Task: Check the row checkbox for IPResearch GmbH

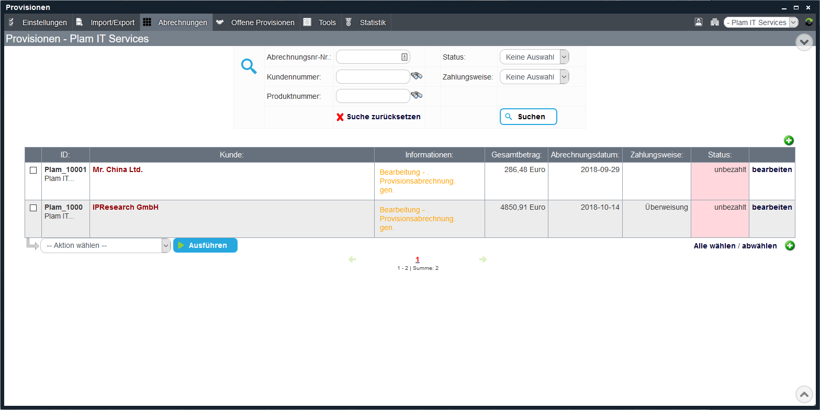Action: click(33, 207)
